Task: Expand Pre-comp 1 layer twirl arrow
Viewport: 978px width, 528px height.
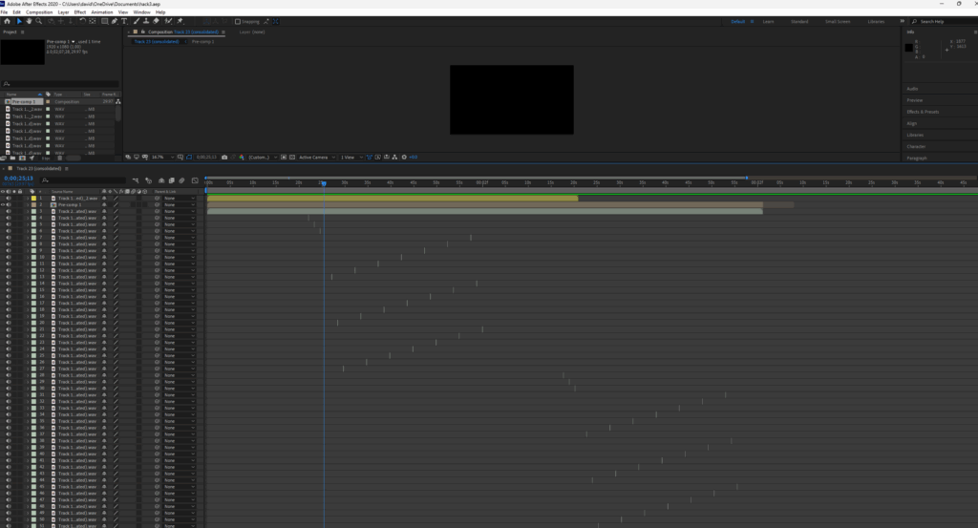Action: (28, 204)
